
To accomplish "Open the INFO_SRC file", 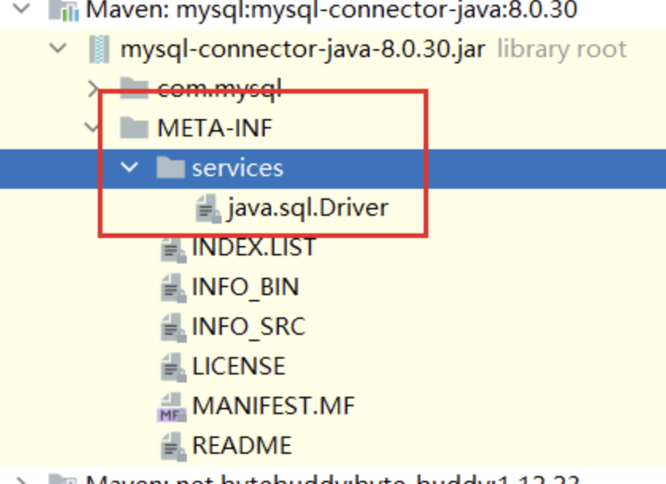I will click(x=249, y=327).
